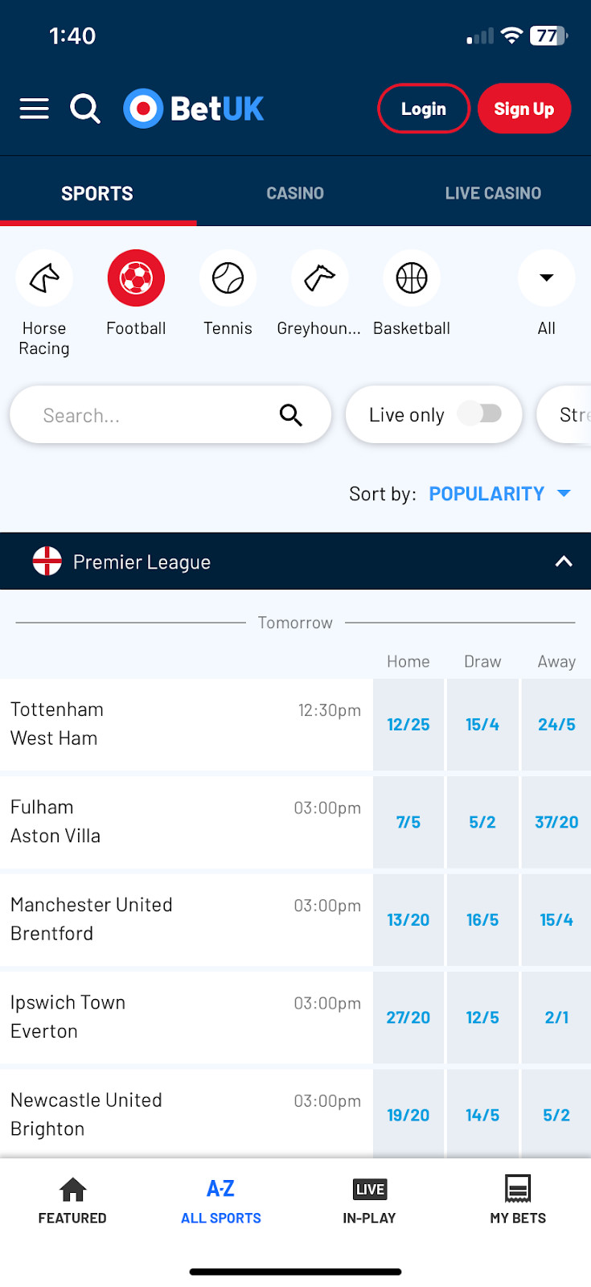The image size is (591, 1287).
Task: Go to the Featured home icon
Action: [72, 1189]
